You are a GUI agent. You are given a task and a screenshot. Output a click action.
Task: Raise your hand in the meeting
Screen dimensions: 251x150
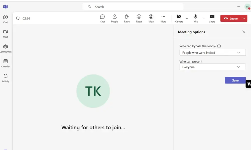coord(127,18)
